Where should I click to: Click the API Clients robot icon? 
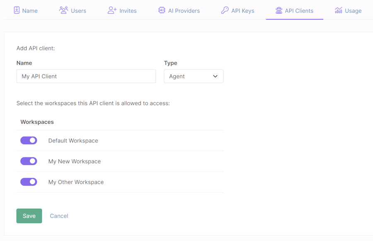pos(279,10)
